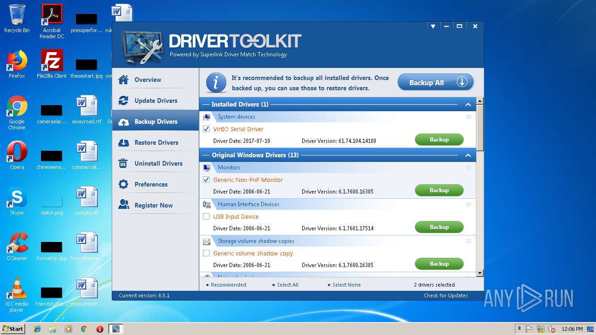Select the CCleaner desktop icon
The height and width of the screenshot is (335, 596).
click(17, 247)
